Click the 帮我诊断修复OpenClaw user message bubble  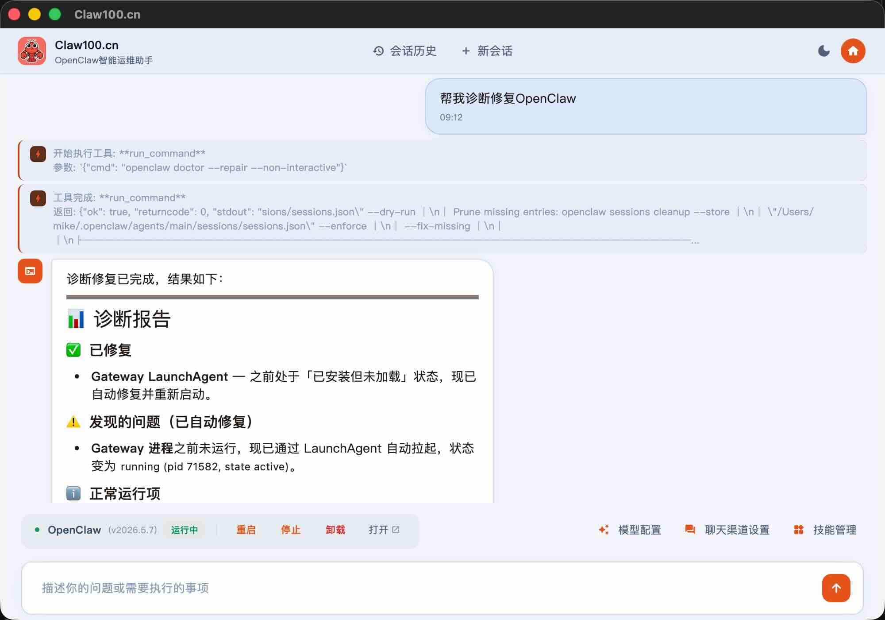646,106
